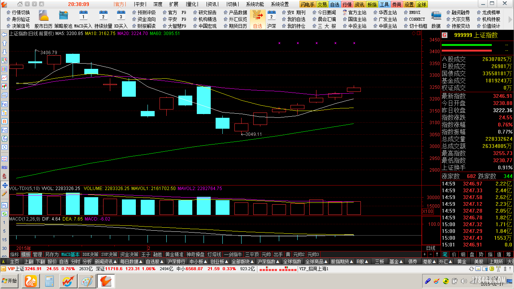The width and height of the screenshot is (514, 289).
Task: Collapse toolbar with double-up arrow icon
Action: point(41,4)
